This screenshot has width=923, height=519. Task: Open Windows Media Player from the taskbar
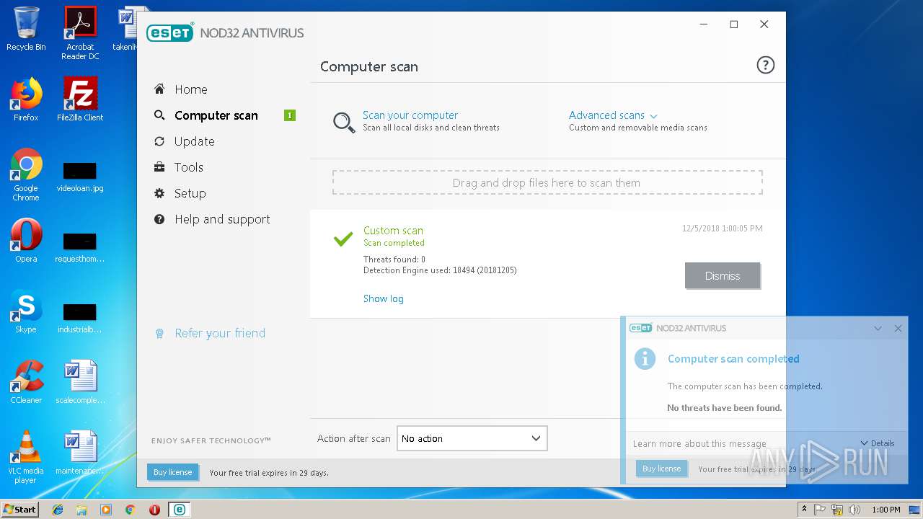(106, 509)
